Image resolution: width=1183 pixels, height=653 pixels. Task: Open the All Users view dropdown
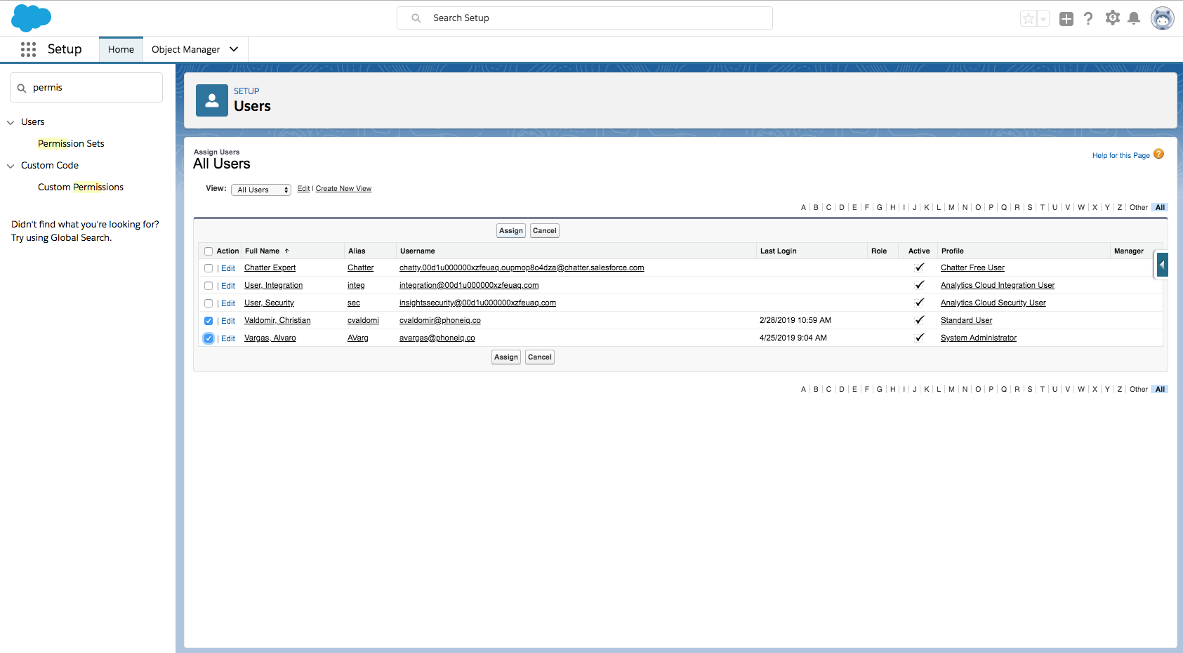260,190
